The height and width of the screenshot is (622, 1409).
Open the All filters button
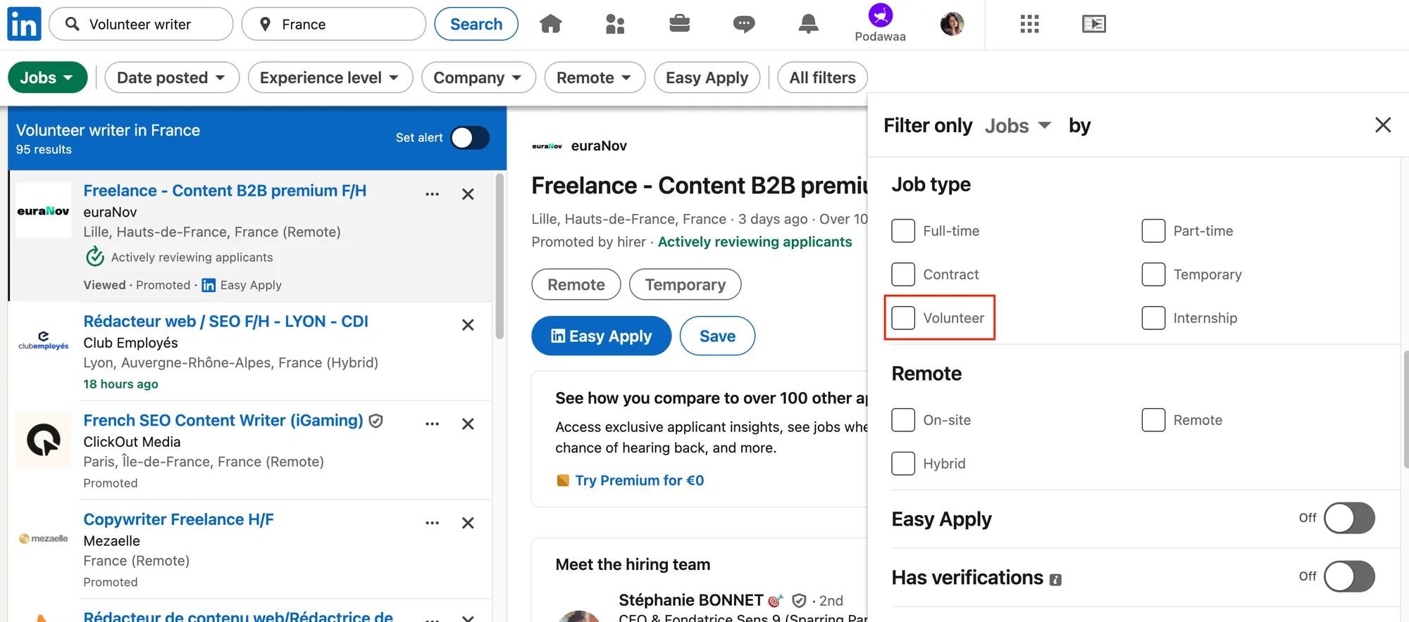click(x=822, y=77)
